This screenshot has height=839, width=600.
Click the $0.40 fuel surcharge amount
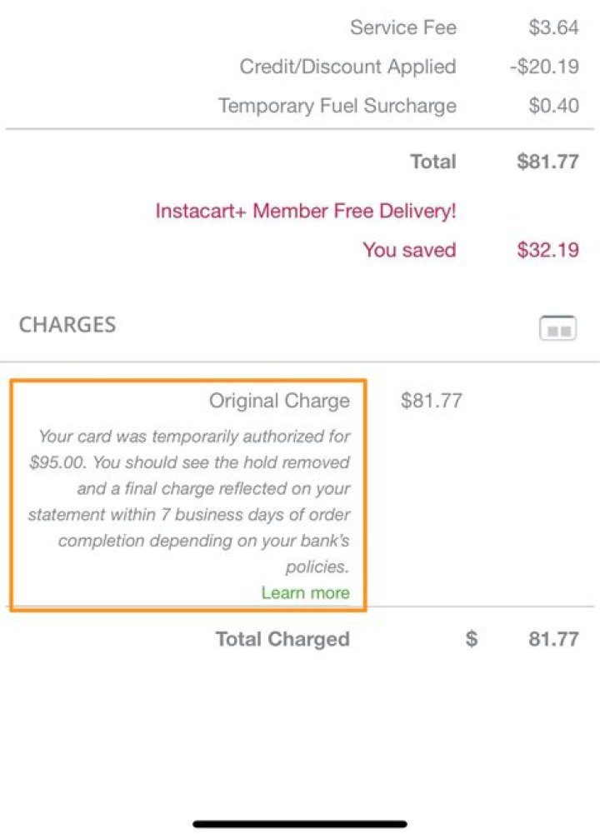click(553, 106)
